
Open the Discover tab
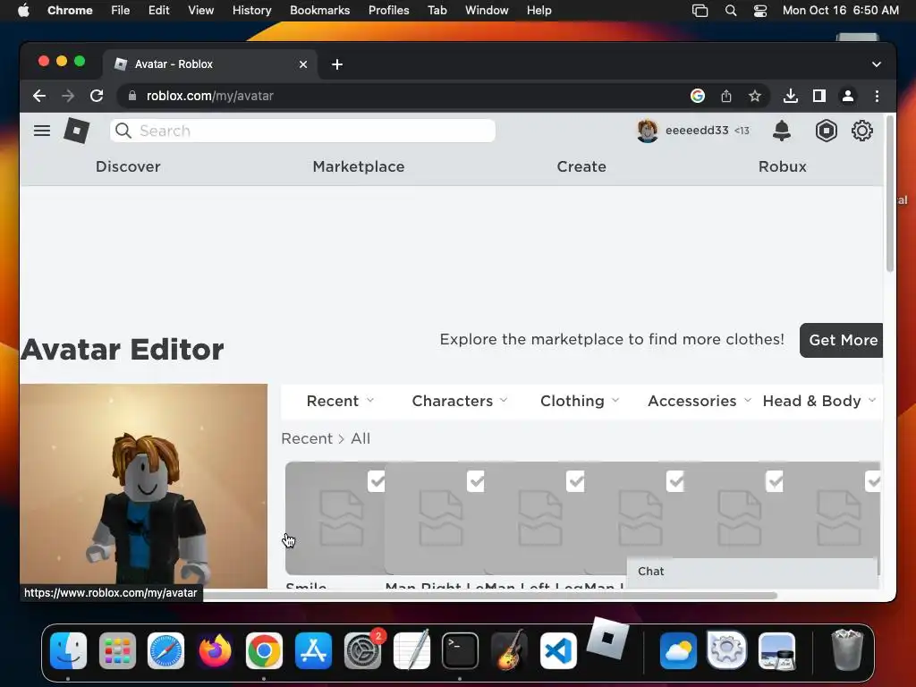point(128,166)
